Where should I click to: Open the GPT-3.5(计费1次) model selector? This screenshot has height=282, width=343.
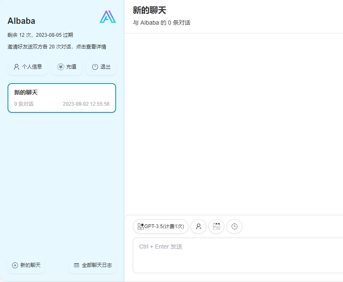point(160,226)
